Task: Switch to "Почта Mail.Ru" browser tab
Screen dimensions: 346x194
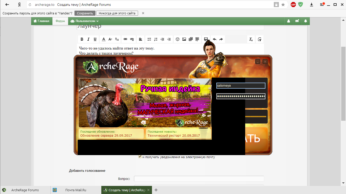Action: click(76, 190)
